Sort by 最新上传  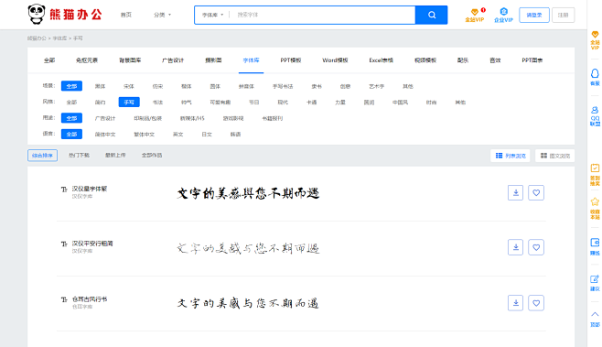pos(115,156)
